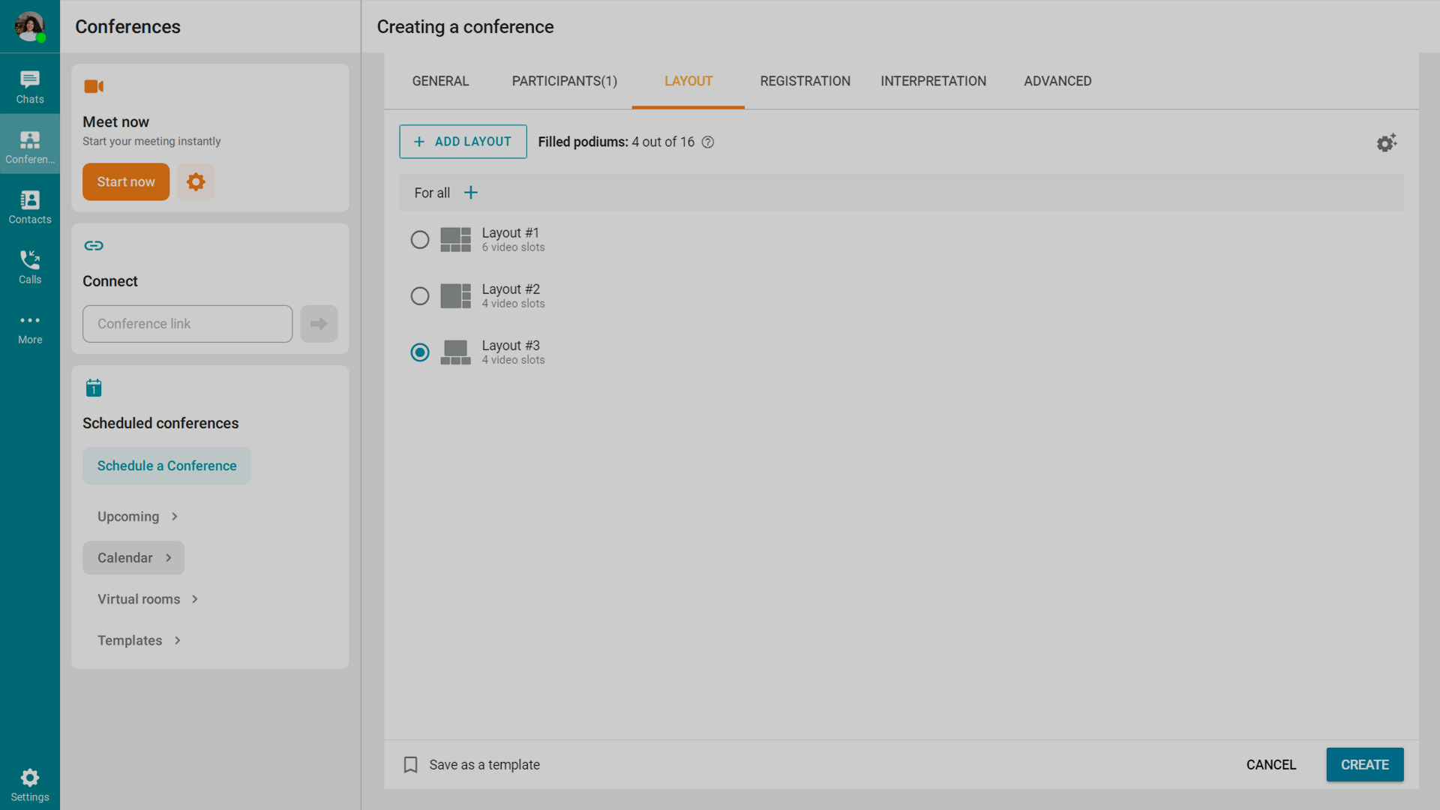Viewport: 1440px width, 810px height.
Task: Go to Calls section icon
Action: (x=30, y=267)
